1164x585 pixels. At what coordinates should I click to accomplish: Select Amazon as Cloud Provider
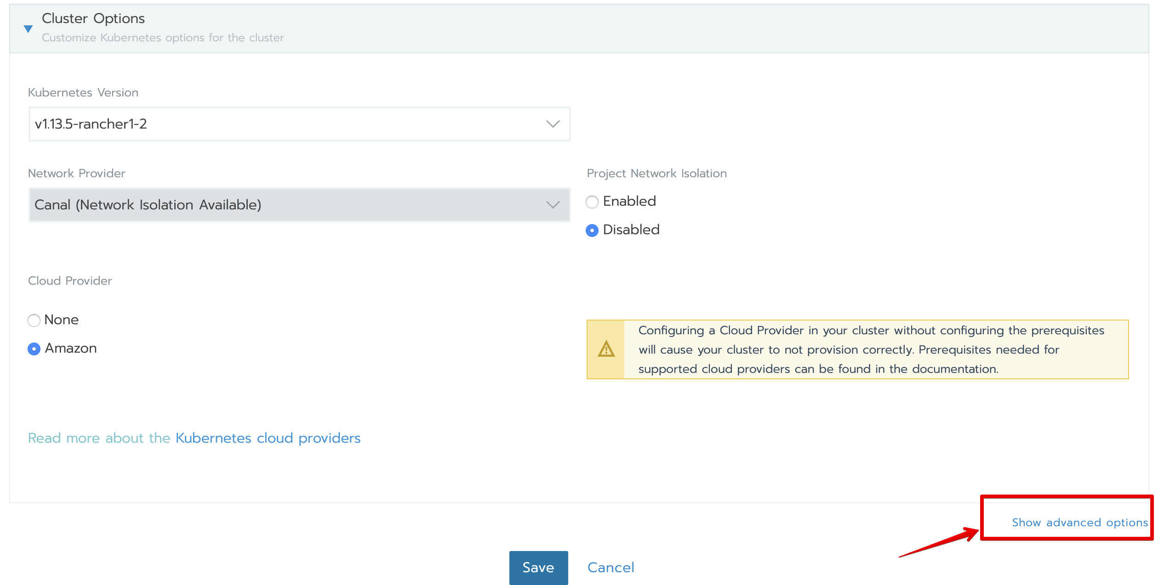(x=34, y=349)
